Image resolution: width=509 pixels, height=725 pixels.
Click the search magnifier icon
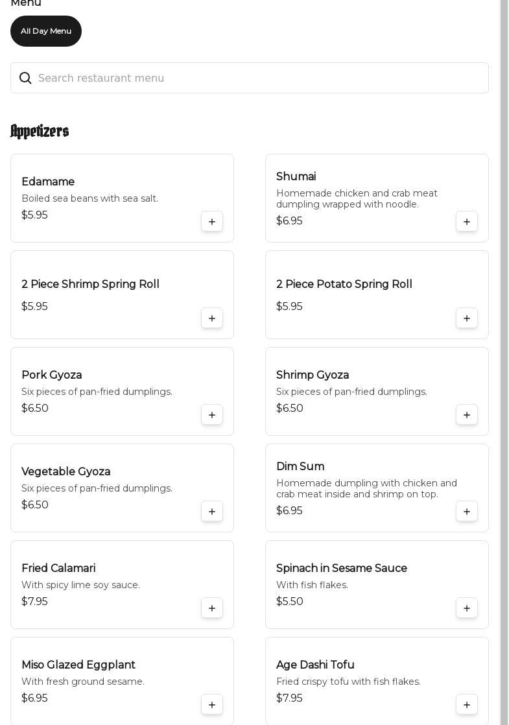[x=25, y=78]
